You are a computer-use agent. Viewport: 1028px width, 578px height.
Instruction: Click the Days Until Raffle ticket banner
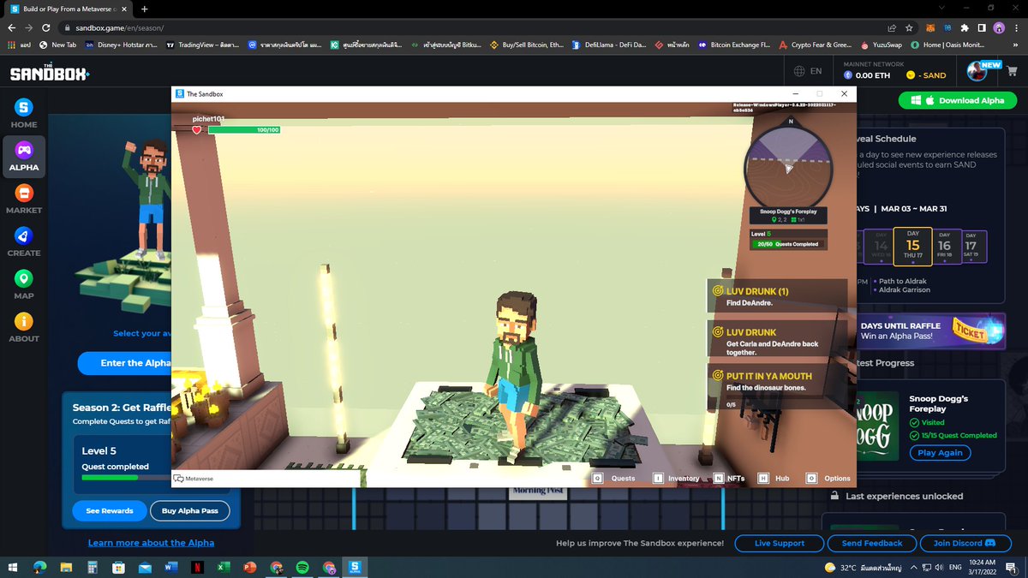[929, 331]
